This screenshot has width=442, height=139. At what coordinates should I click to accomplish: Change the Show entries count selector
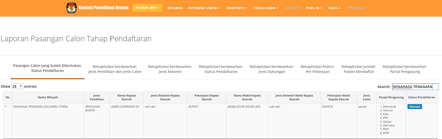[17, 86]
